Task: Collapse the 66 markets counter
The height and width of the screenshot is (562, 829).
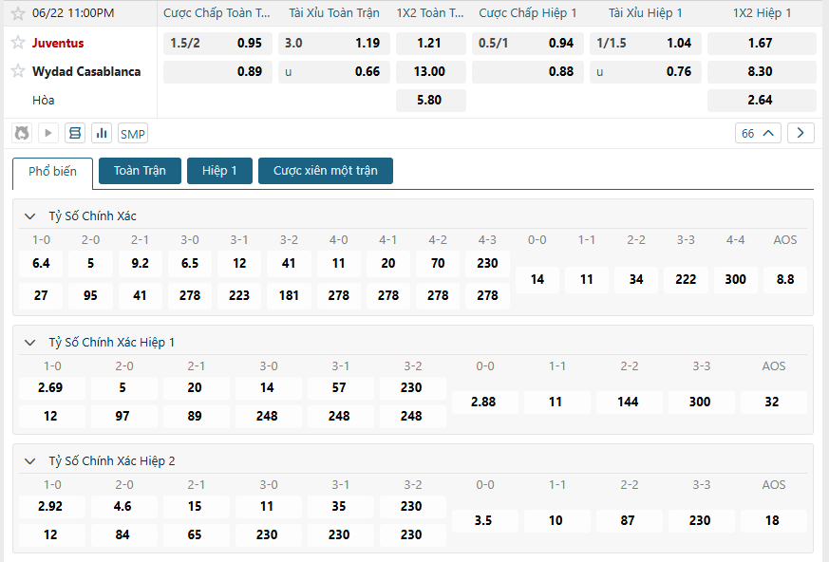Action: [x=759, y=133]
